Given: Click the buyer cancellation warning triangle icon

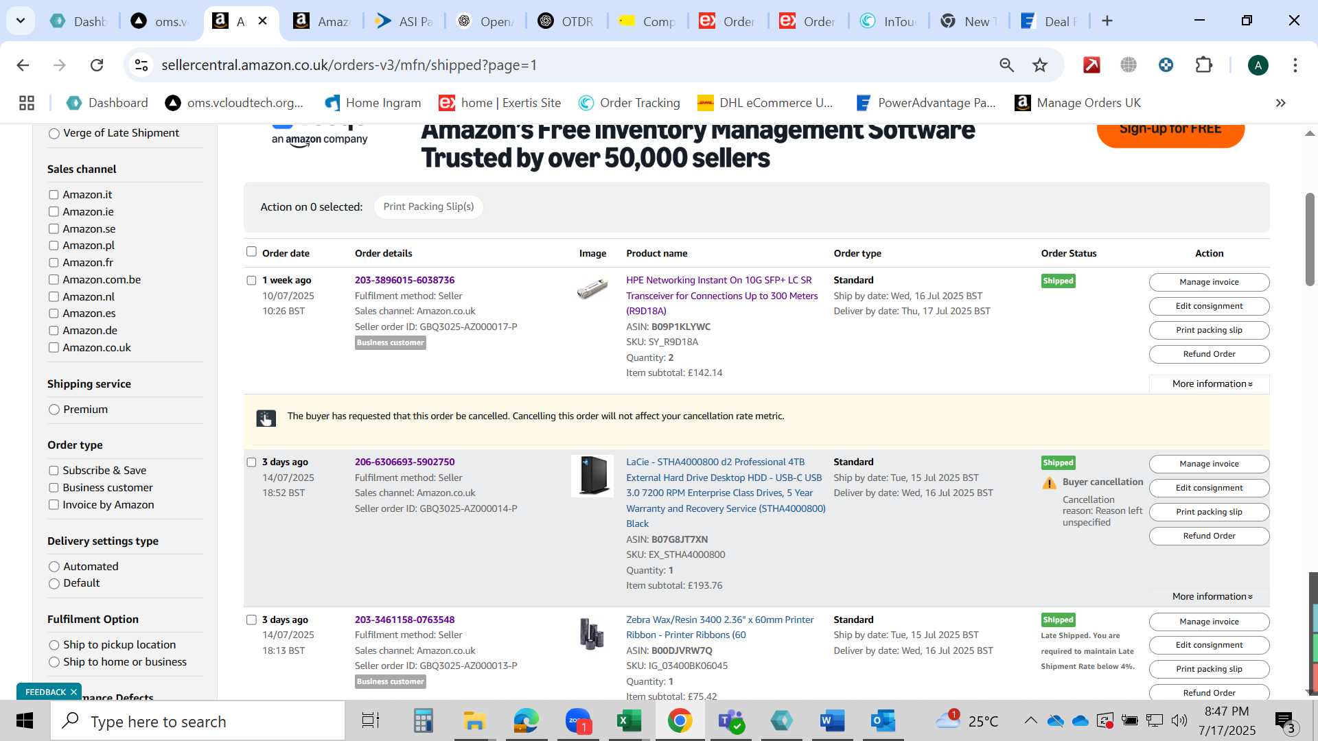Looking at the screenshot, I should pos(1050,483).
